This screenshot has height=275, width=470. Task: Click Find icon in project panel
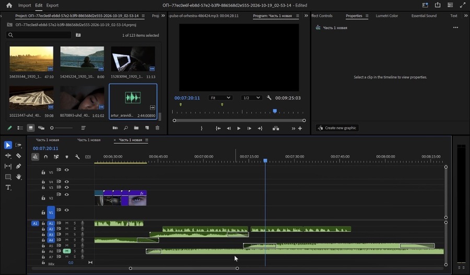tap(125, 128)
